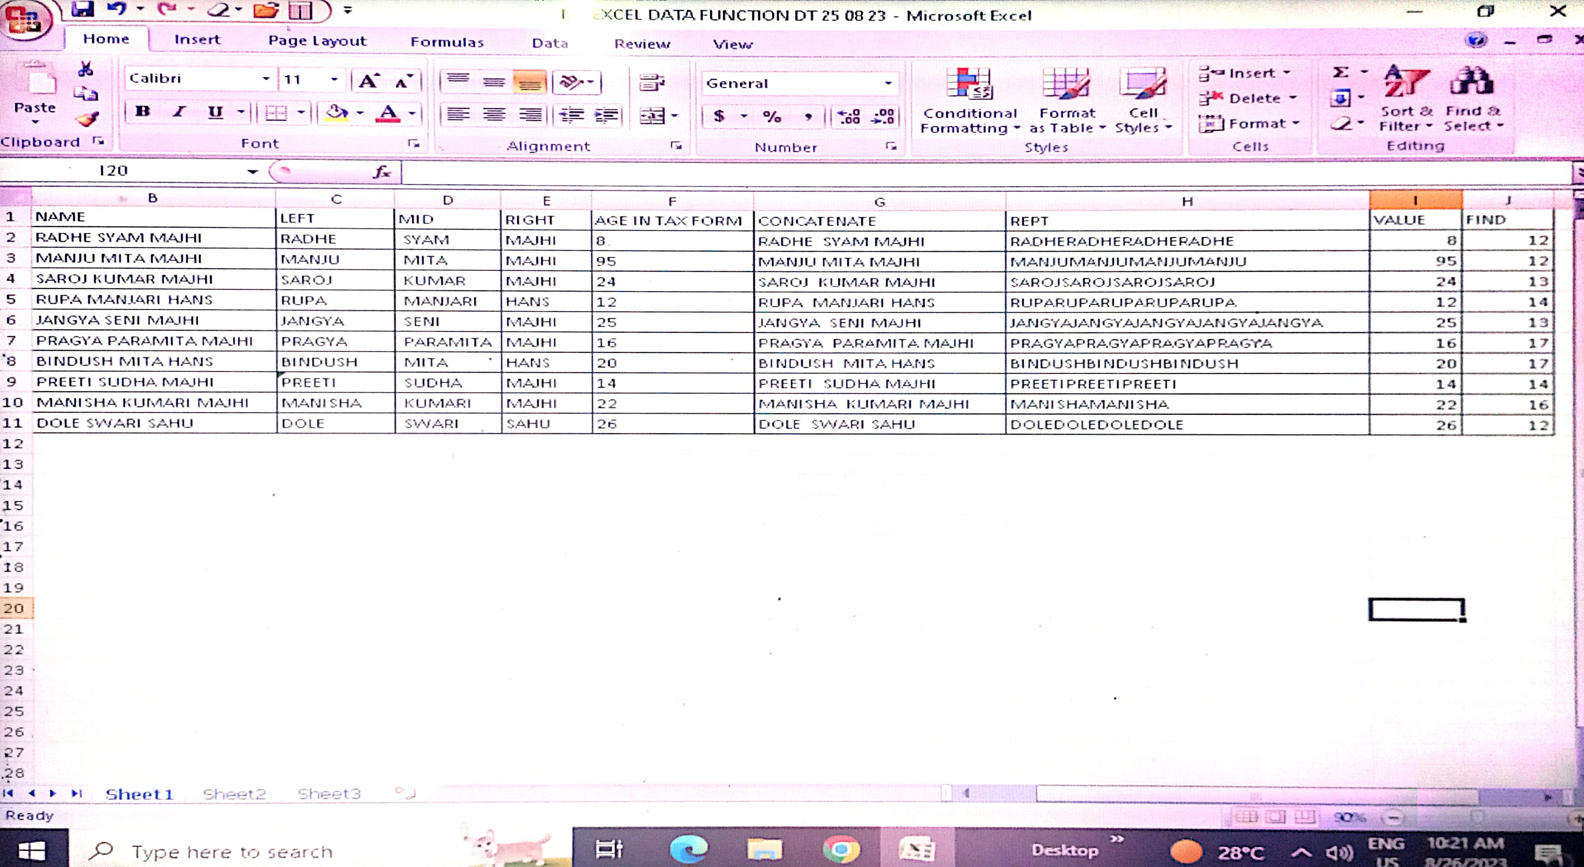This screenshot has width=1584, height=867.
Task: Click the Format Painter brush icon
Action: click(87, 119)
